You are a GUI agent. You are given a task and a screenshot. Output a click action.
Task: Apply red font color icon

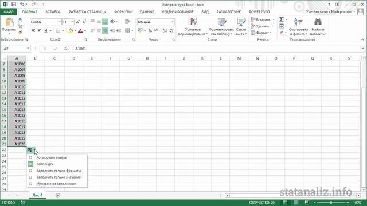[80, 30]
